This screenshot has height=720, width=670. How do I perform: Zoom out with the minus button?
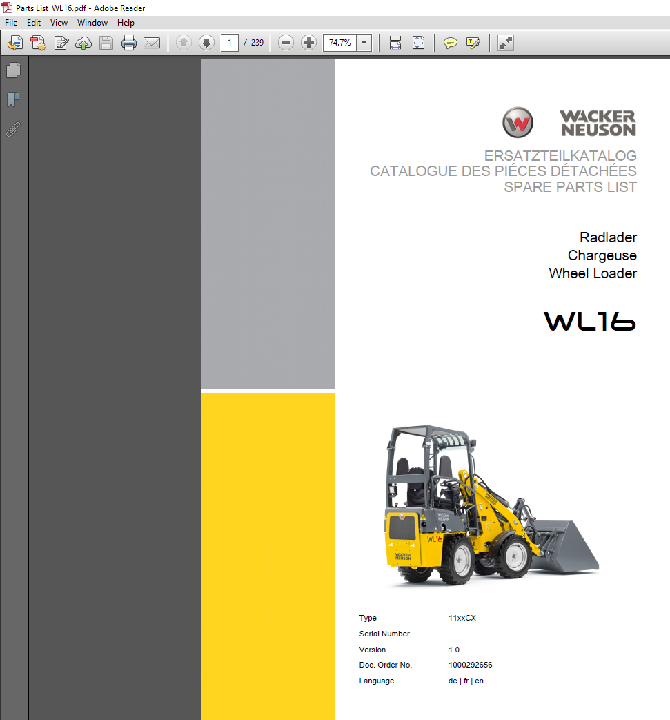point(285,42)
